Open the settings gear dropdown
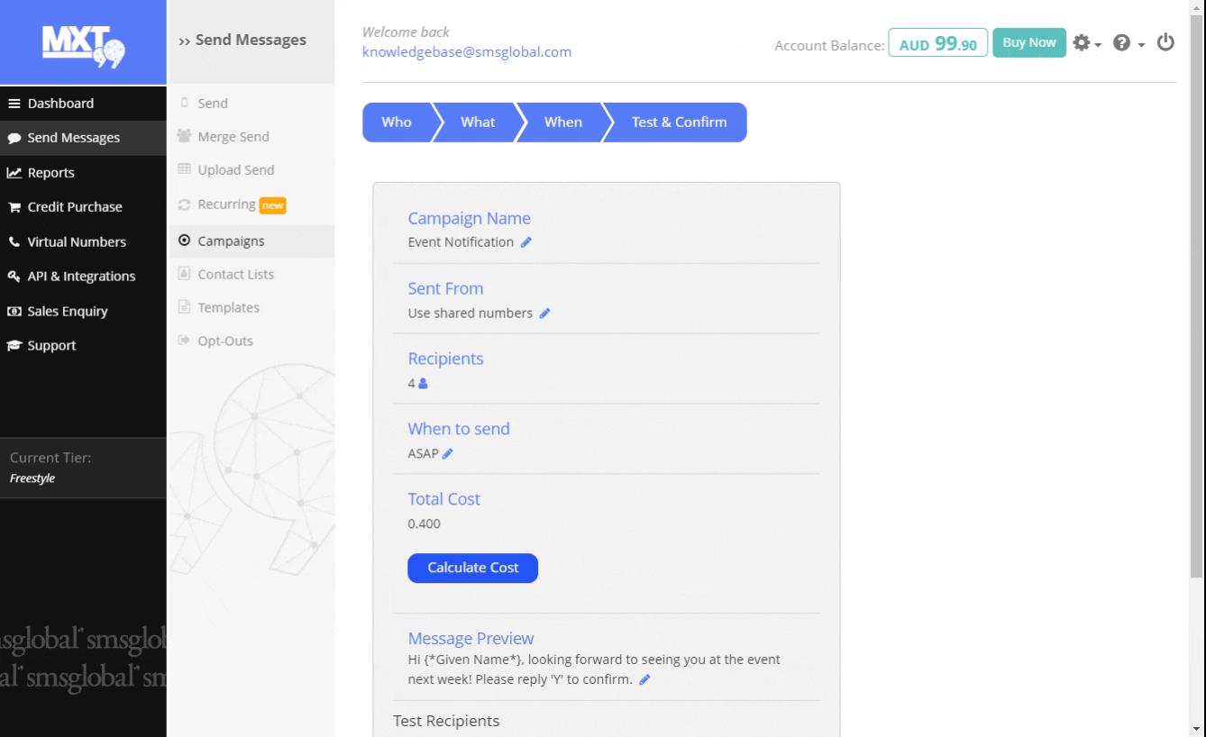Viewport: 1206px width, 737px height. coord(1084,43)
